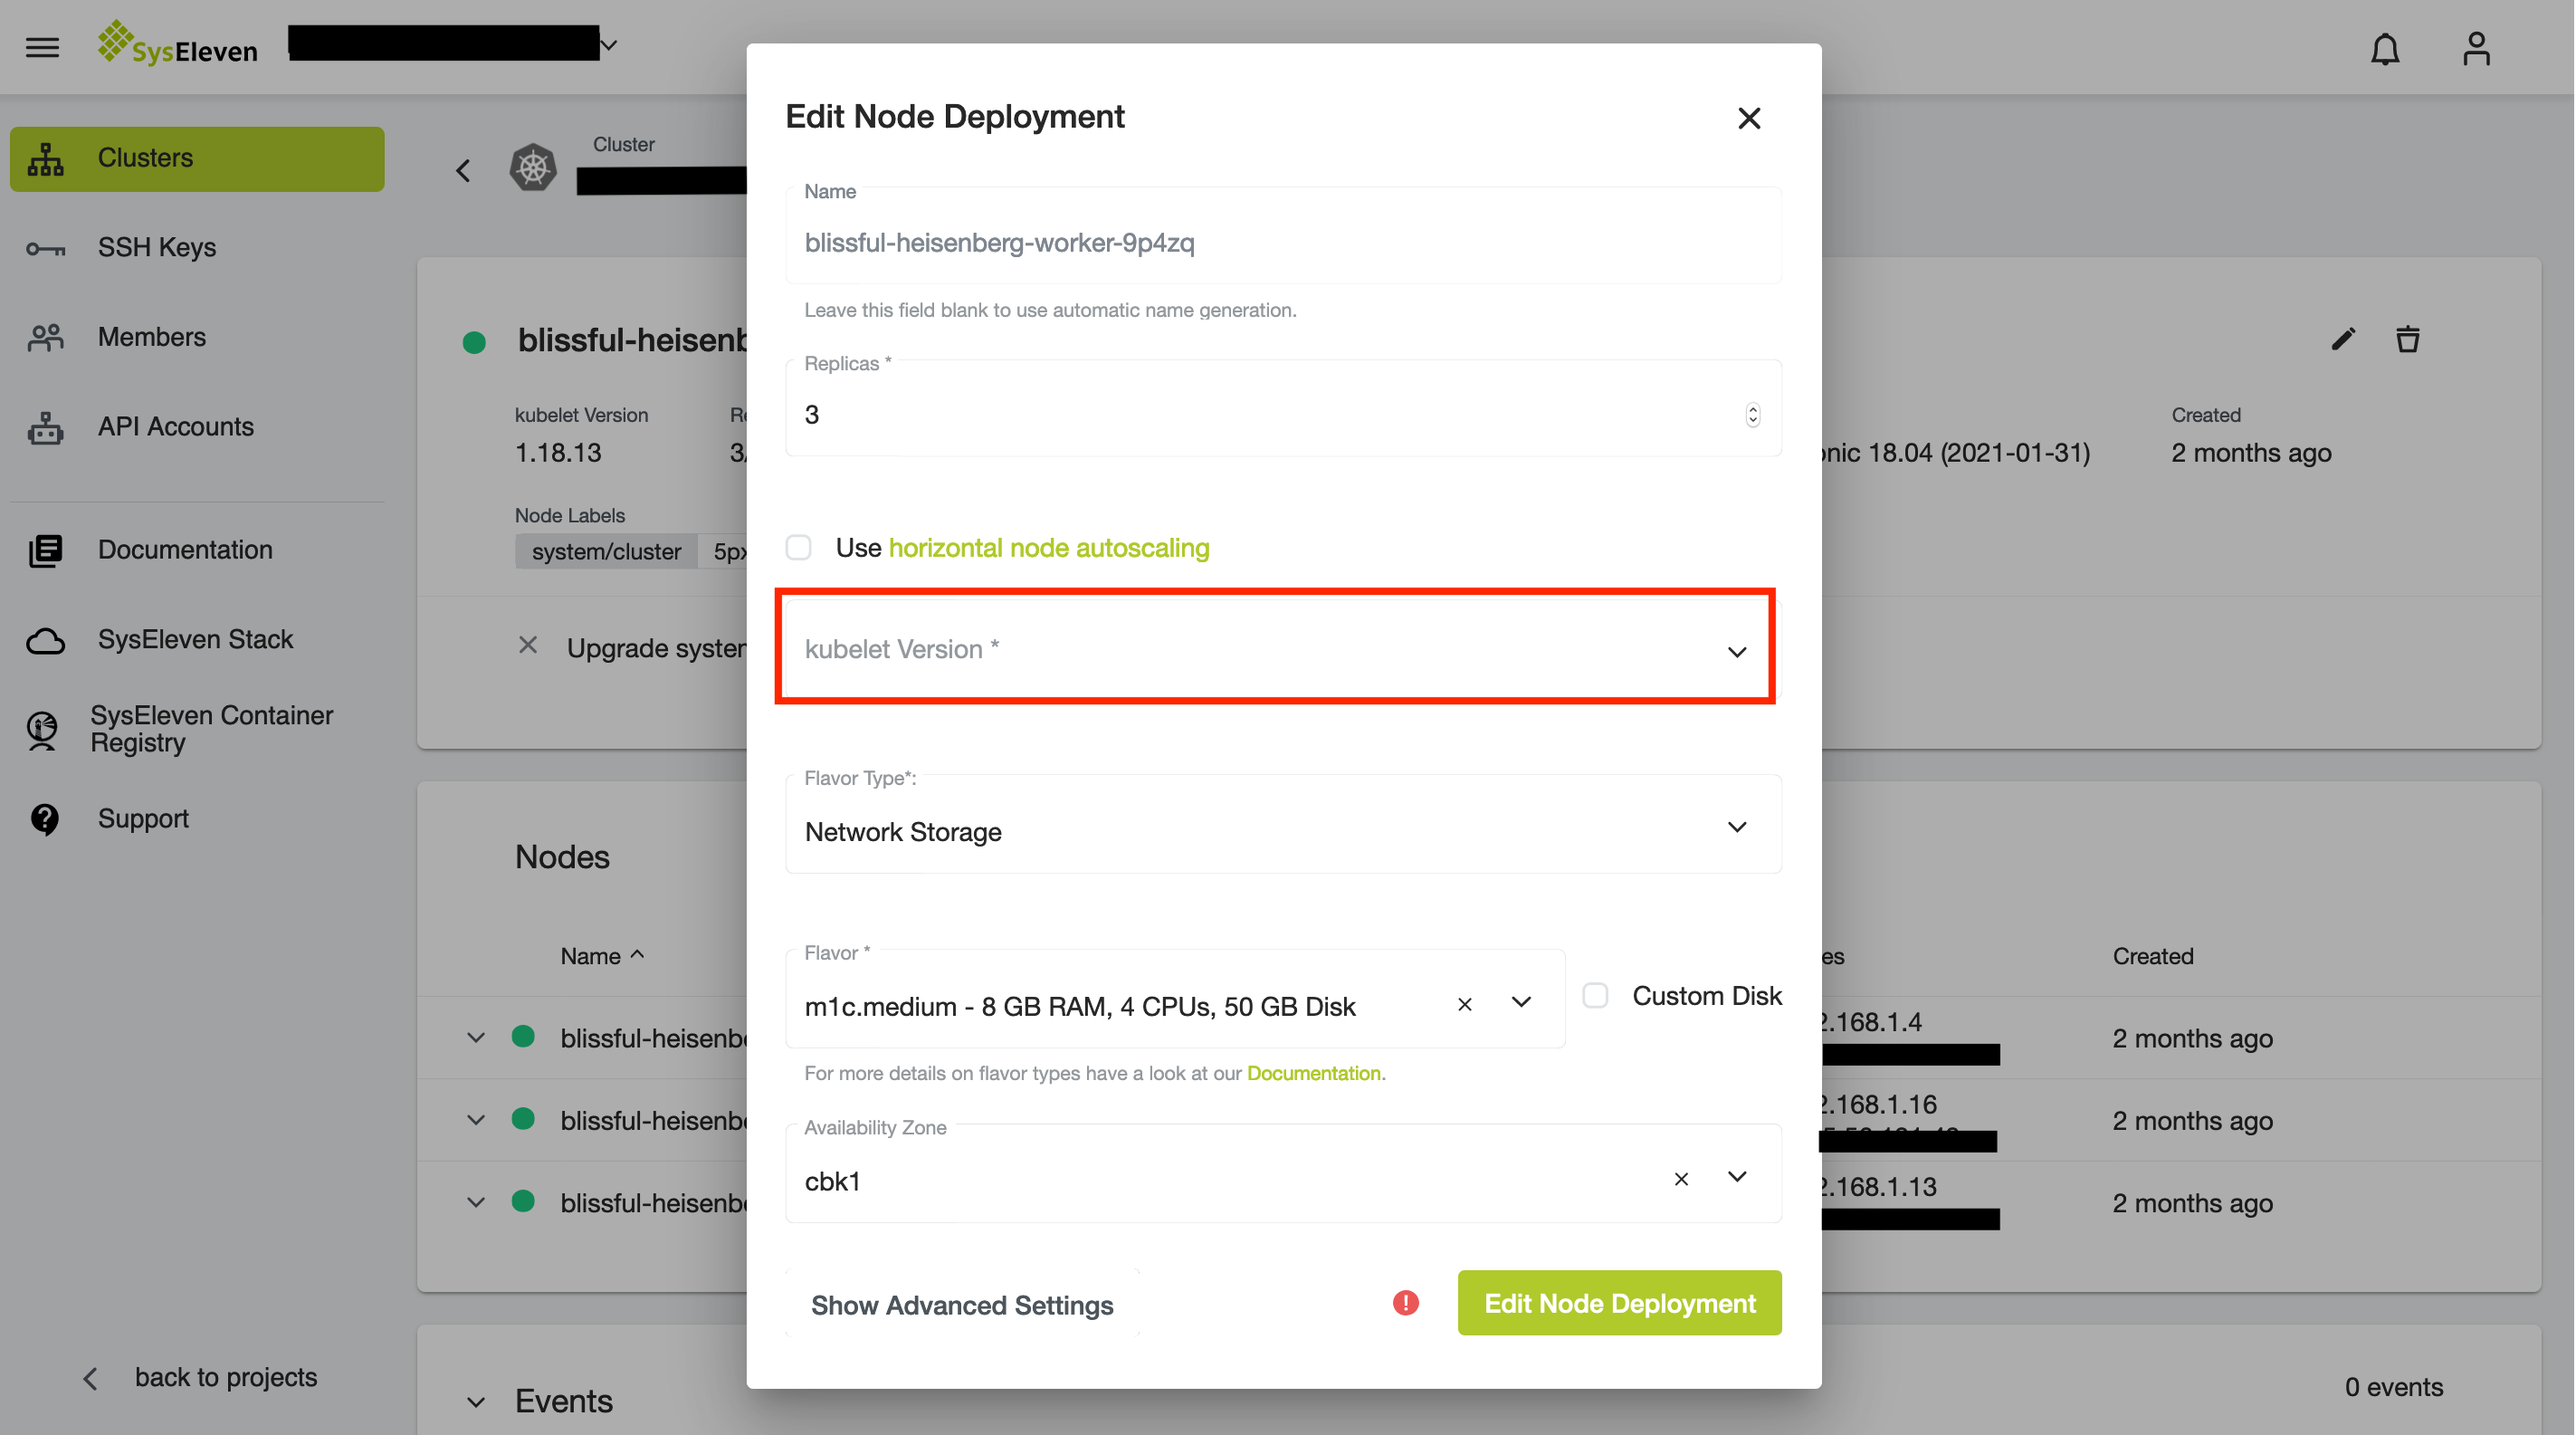Open the Flavor Type dropdown
Image resolution: width=2576 pixels, height=1435 pixels.
click(x=1283, y=824)
